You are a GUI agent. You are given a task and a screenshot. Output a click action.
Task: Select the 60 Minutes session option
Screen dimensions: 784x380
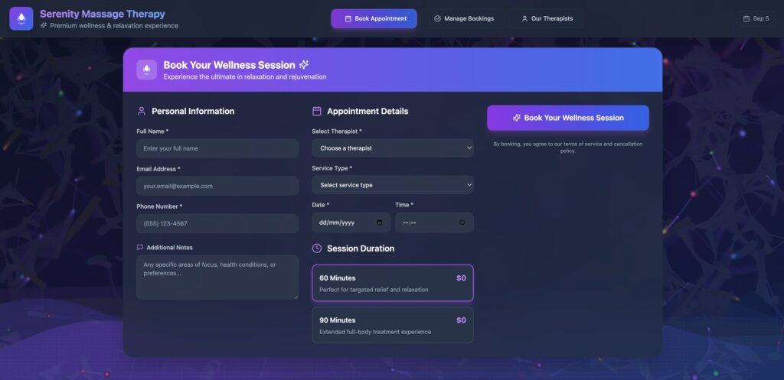393,283
